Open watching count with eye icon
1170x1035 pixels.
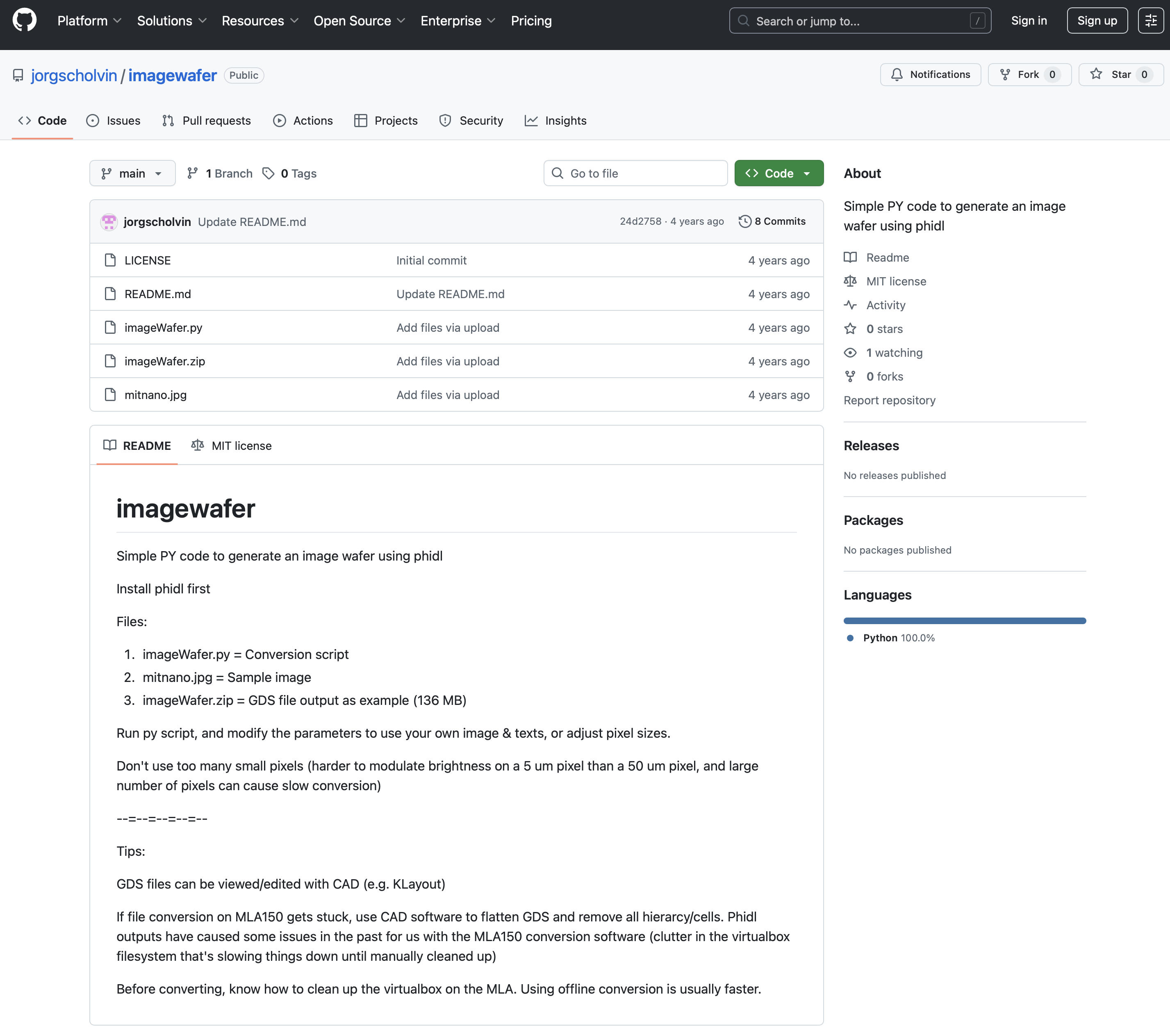pyautogui.click(x=894, y=353)
